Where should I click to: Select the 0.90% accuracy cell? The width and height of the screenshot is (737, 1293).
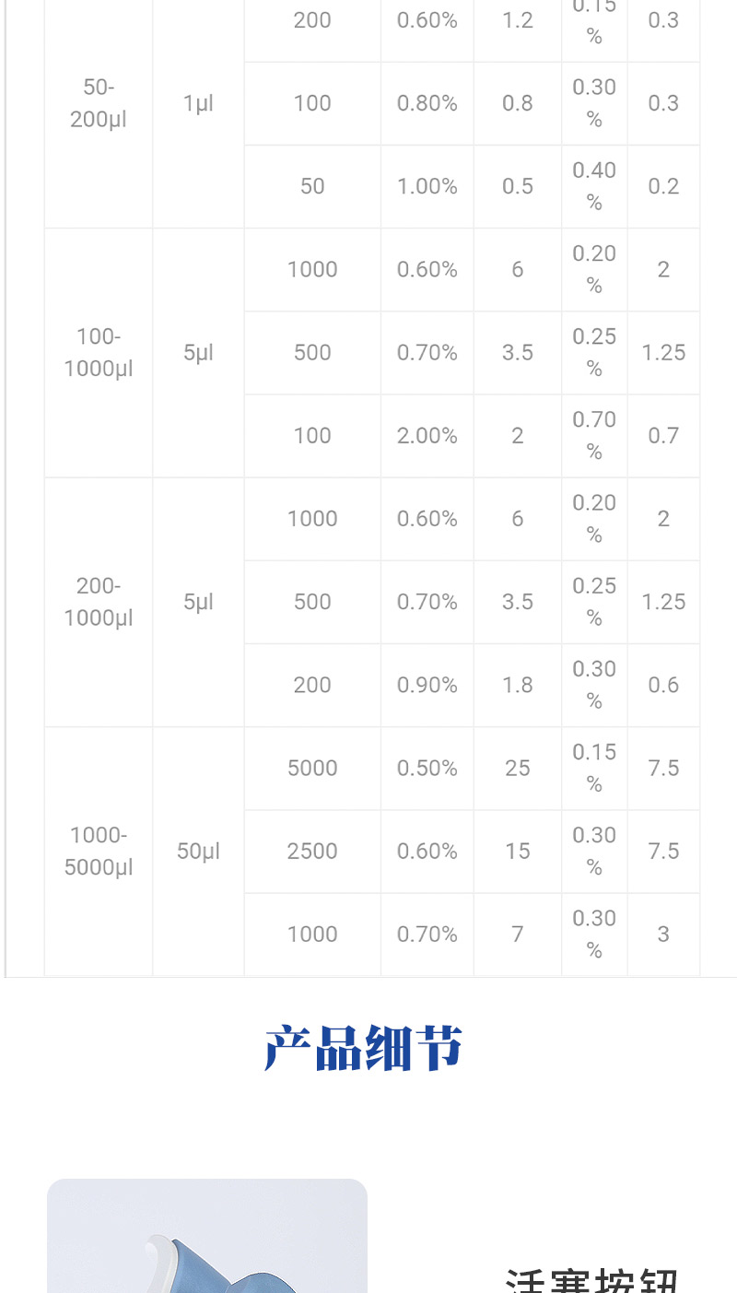[427, 685]
